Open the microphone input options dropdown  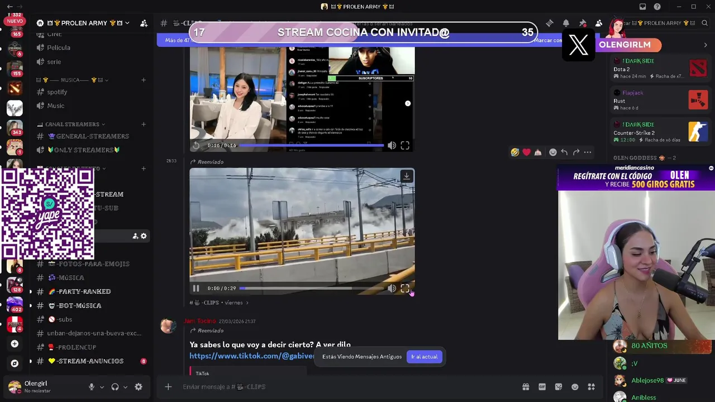point(102,387)
